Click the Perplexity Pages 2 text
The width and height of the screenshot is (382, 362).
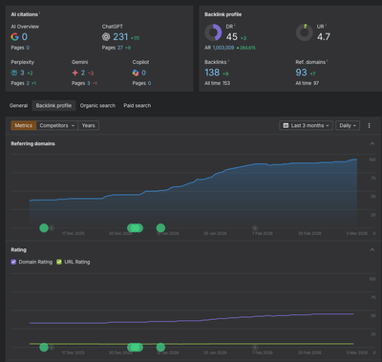[20, 83]
